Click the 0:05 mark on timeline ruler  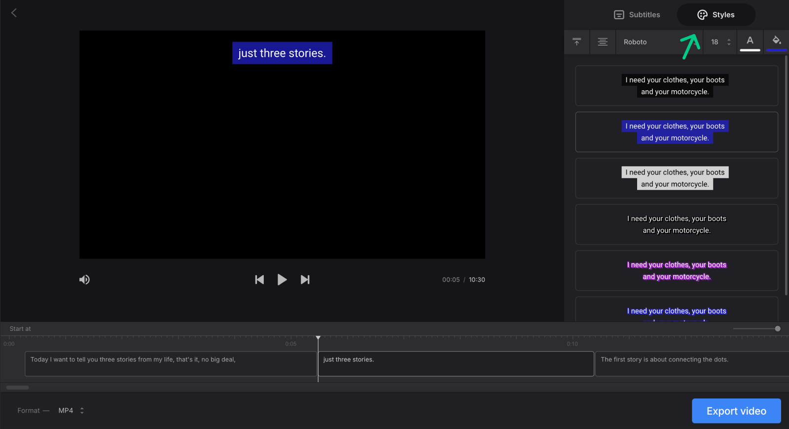tap(291, 344)
